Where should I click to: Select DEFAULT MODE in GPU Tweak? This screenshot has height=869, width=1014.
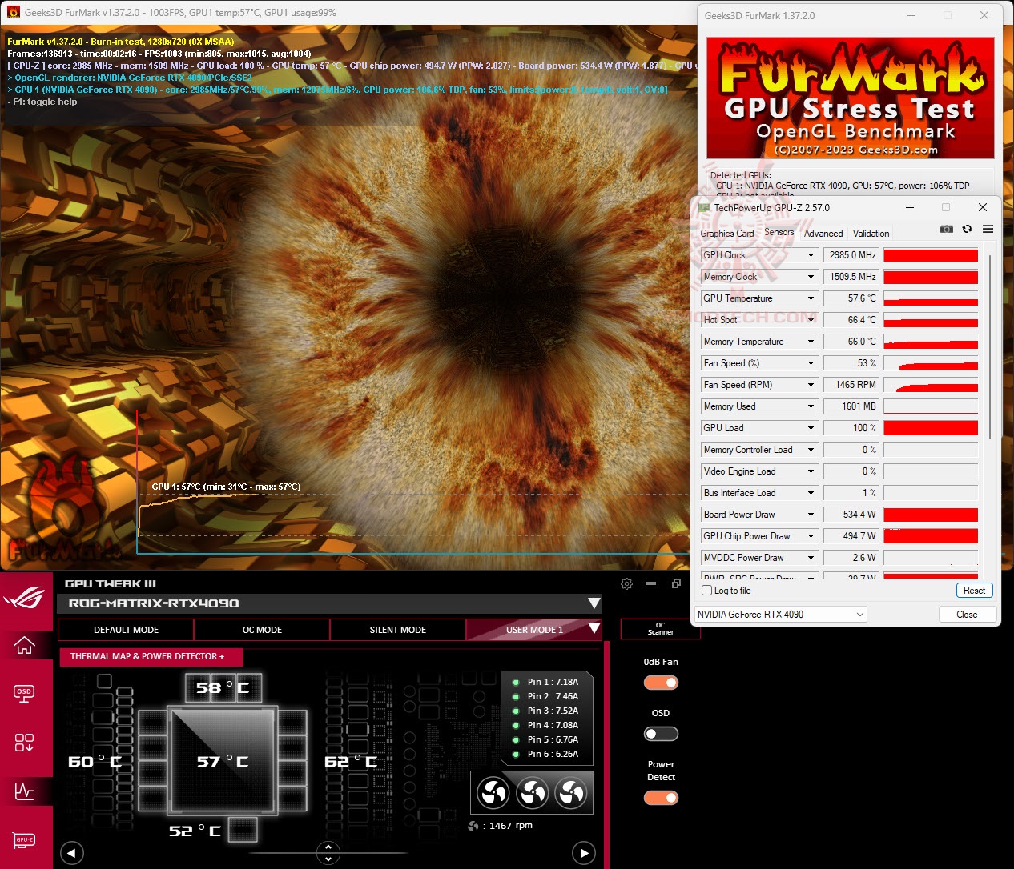126,630
